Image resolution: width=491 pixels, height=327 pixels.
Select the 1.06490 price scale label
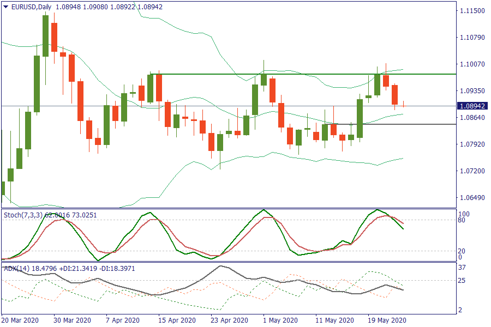pos(472,198)
